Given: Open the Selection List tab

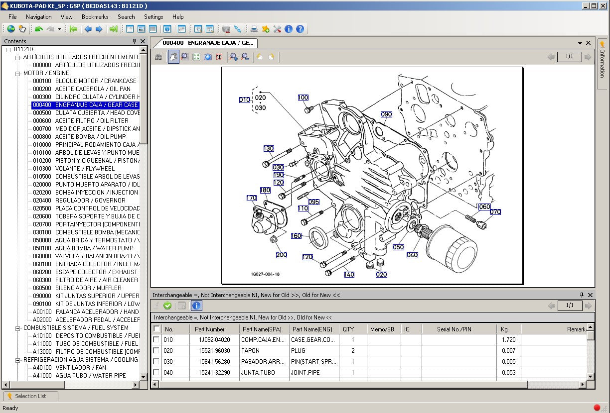Looking at the screenshot, I should pyautogui.click(x=30, y=396).
